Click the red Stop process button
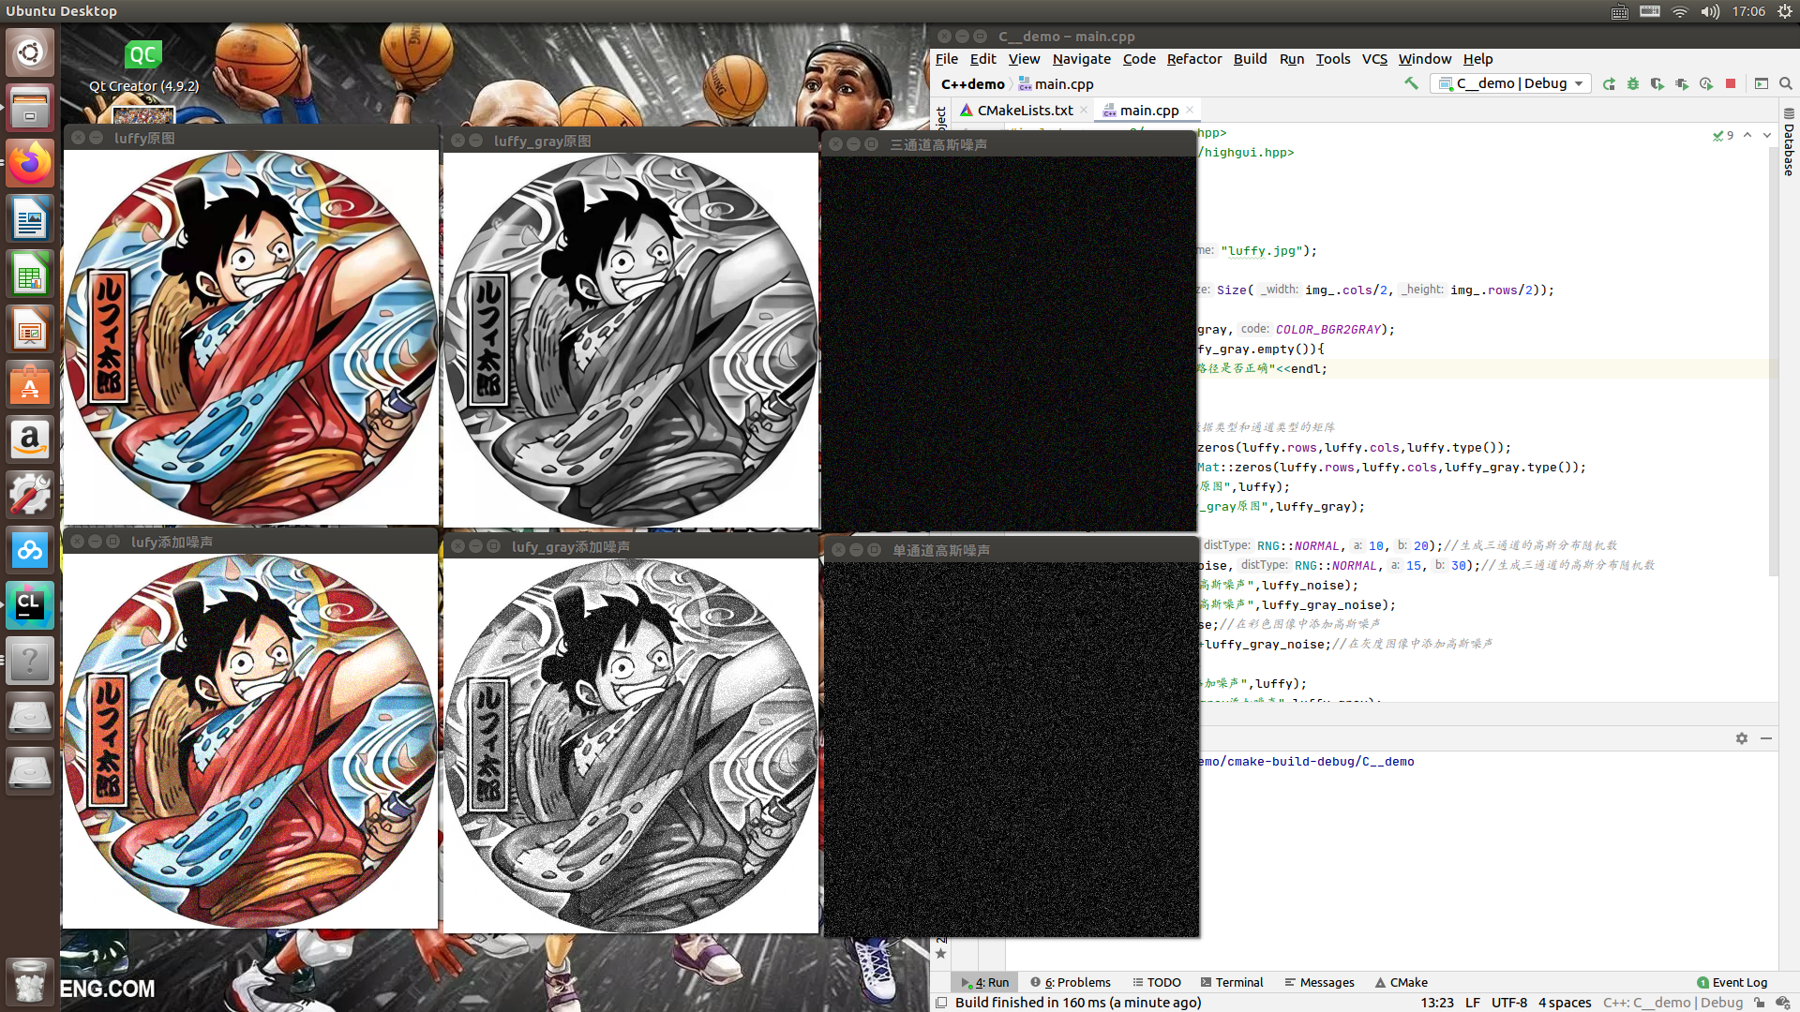Viewport: 1800px width, 1012px height. [x=1731, y=83]
